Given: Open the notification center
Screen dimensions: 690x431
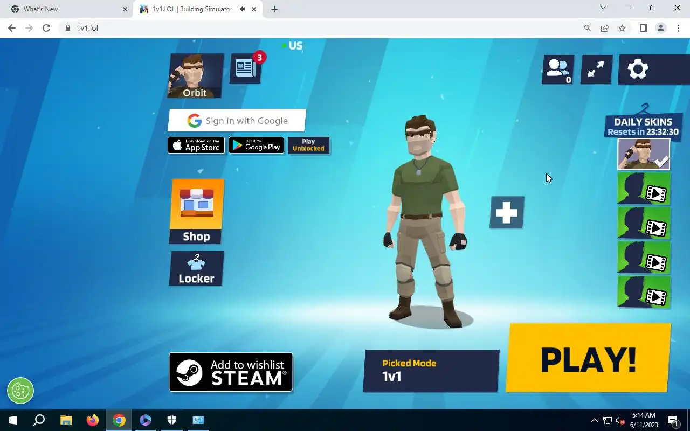Looking at the screenshot, I should [x=673, y=420].
